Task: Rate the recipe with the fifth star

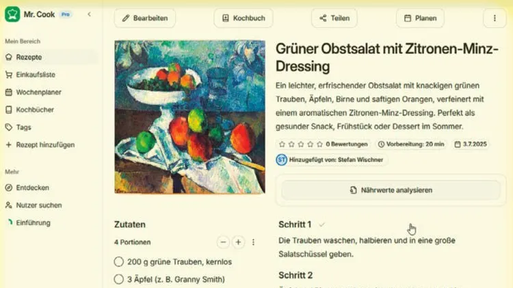Action: (319, 144)
